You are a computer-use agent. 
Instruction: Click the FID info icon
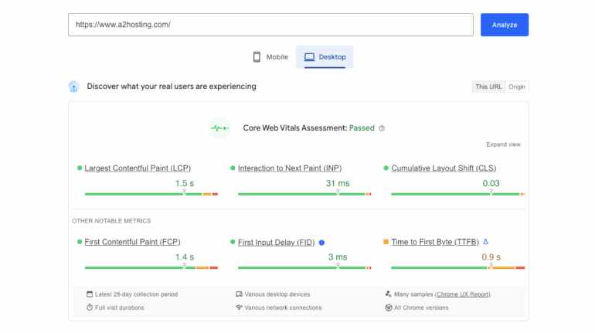pos(321,243)
